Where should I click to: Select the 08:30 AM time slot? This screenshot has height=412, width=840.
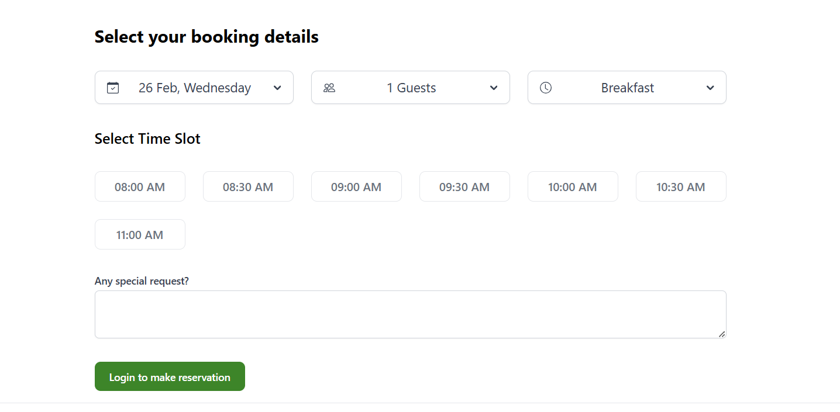[x=248, y=187]
